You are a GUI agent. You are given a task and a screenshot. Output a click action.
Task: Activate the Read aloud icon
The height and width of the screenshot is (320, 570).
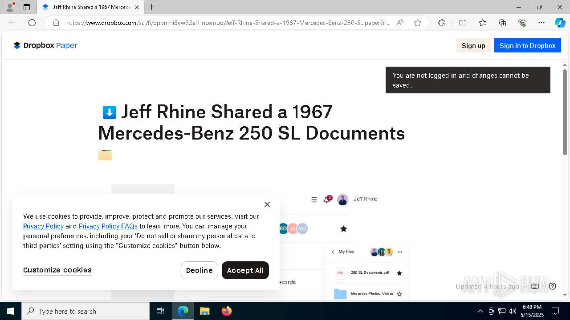pos(400,23)
